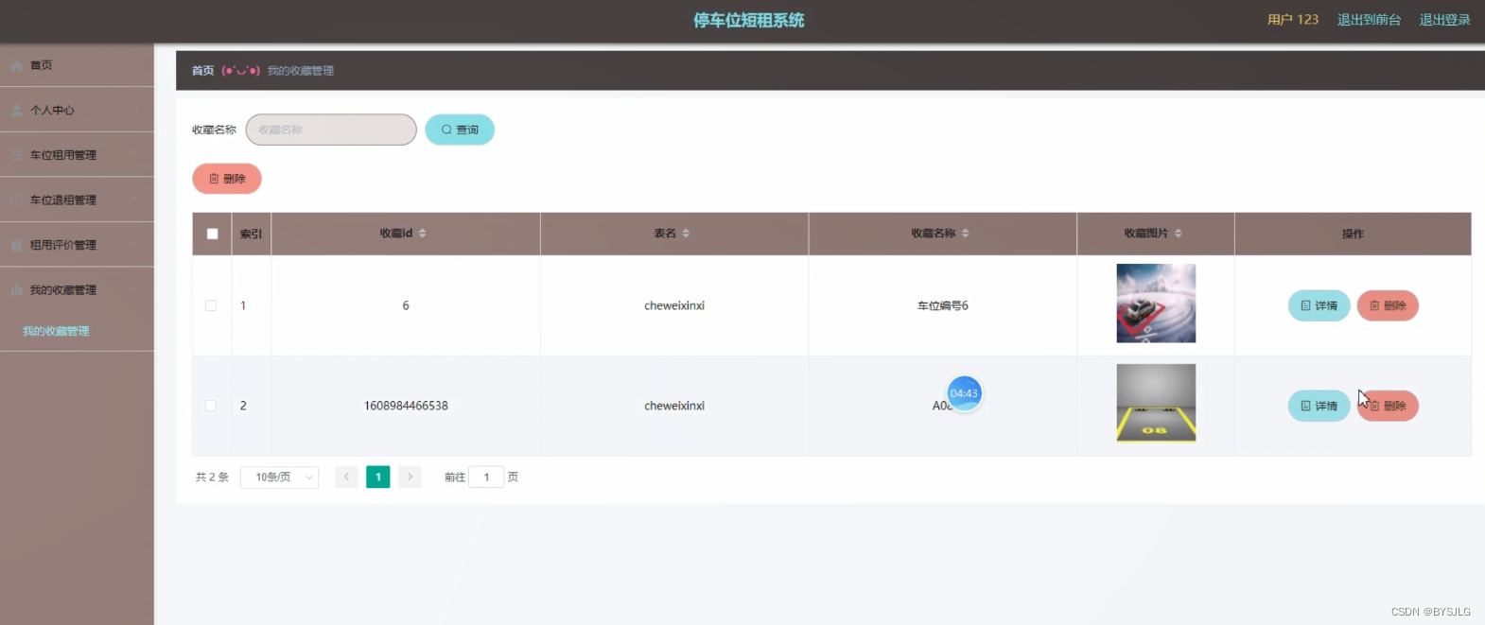Screen dimensions: 1485x625
Task: Open 详情 for the 车位编号6 row
Action: coord(1319,305)
